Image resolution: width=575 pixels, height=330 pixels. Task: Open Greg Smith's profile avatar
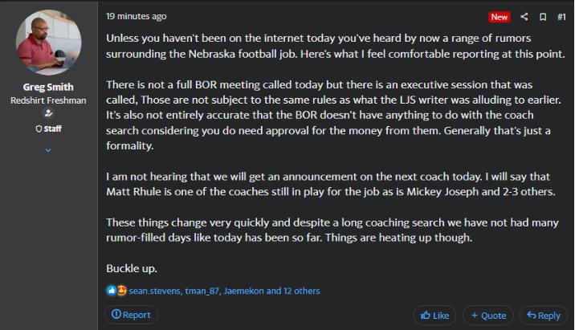[48, 43]
